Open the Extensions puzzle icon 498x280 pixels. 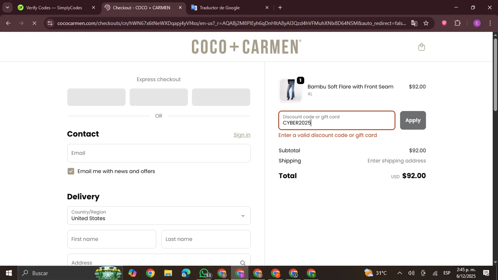(x=458, y=23)
